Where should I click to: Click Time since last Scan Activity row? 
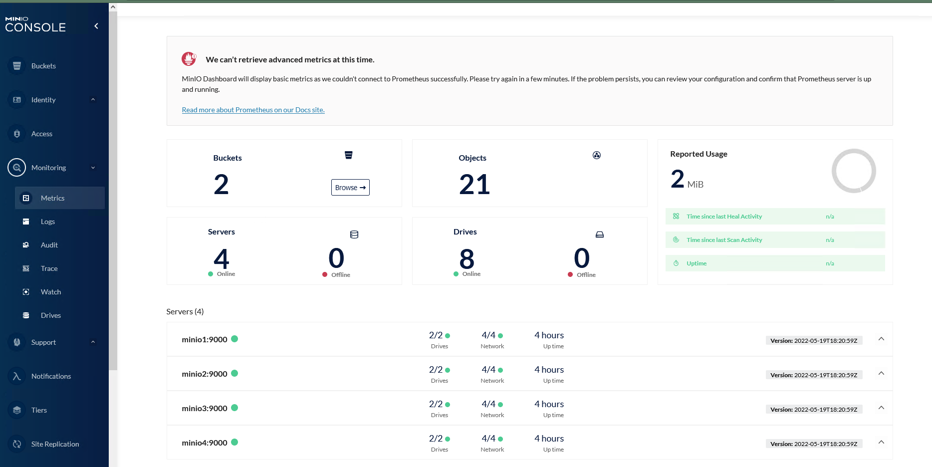(x=775, y=239)
